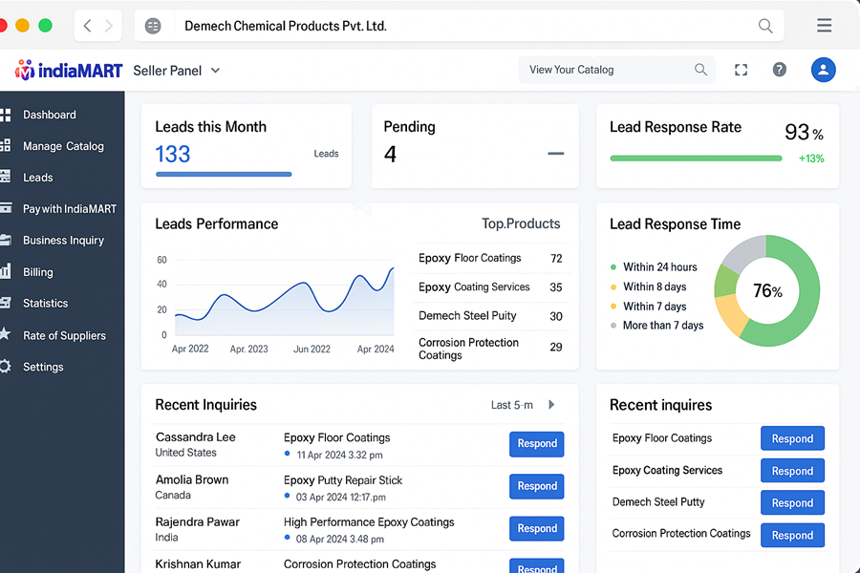860x573 pixels.
Task: Open the site info icon in address bar
Action: click(x=153, y=26)
